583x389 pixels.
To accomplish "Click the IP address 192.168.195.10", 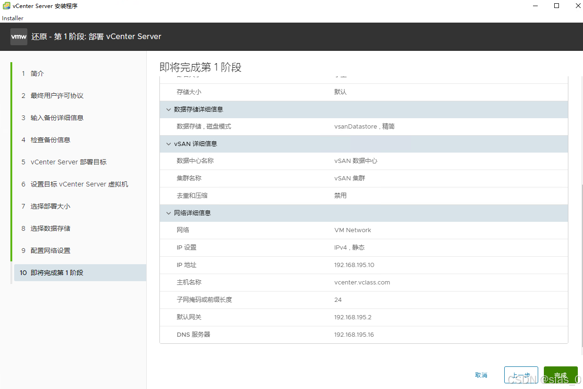I will [x=354, y=265].
